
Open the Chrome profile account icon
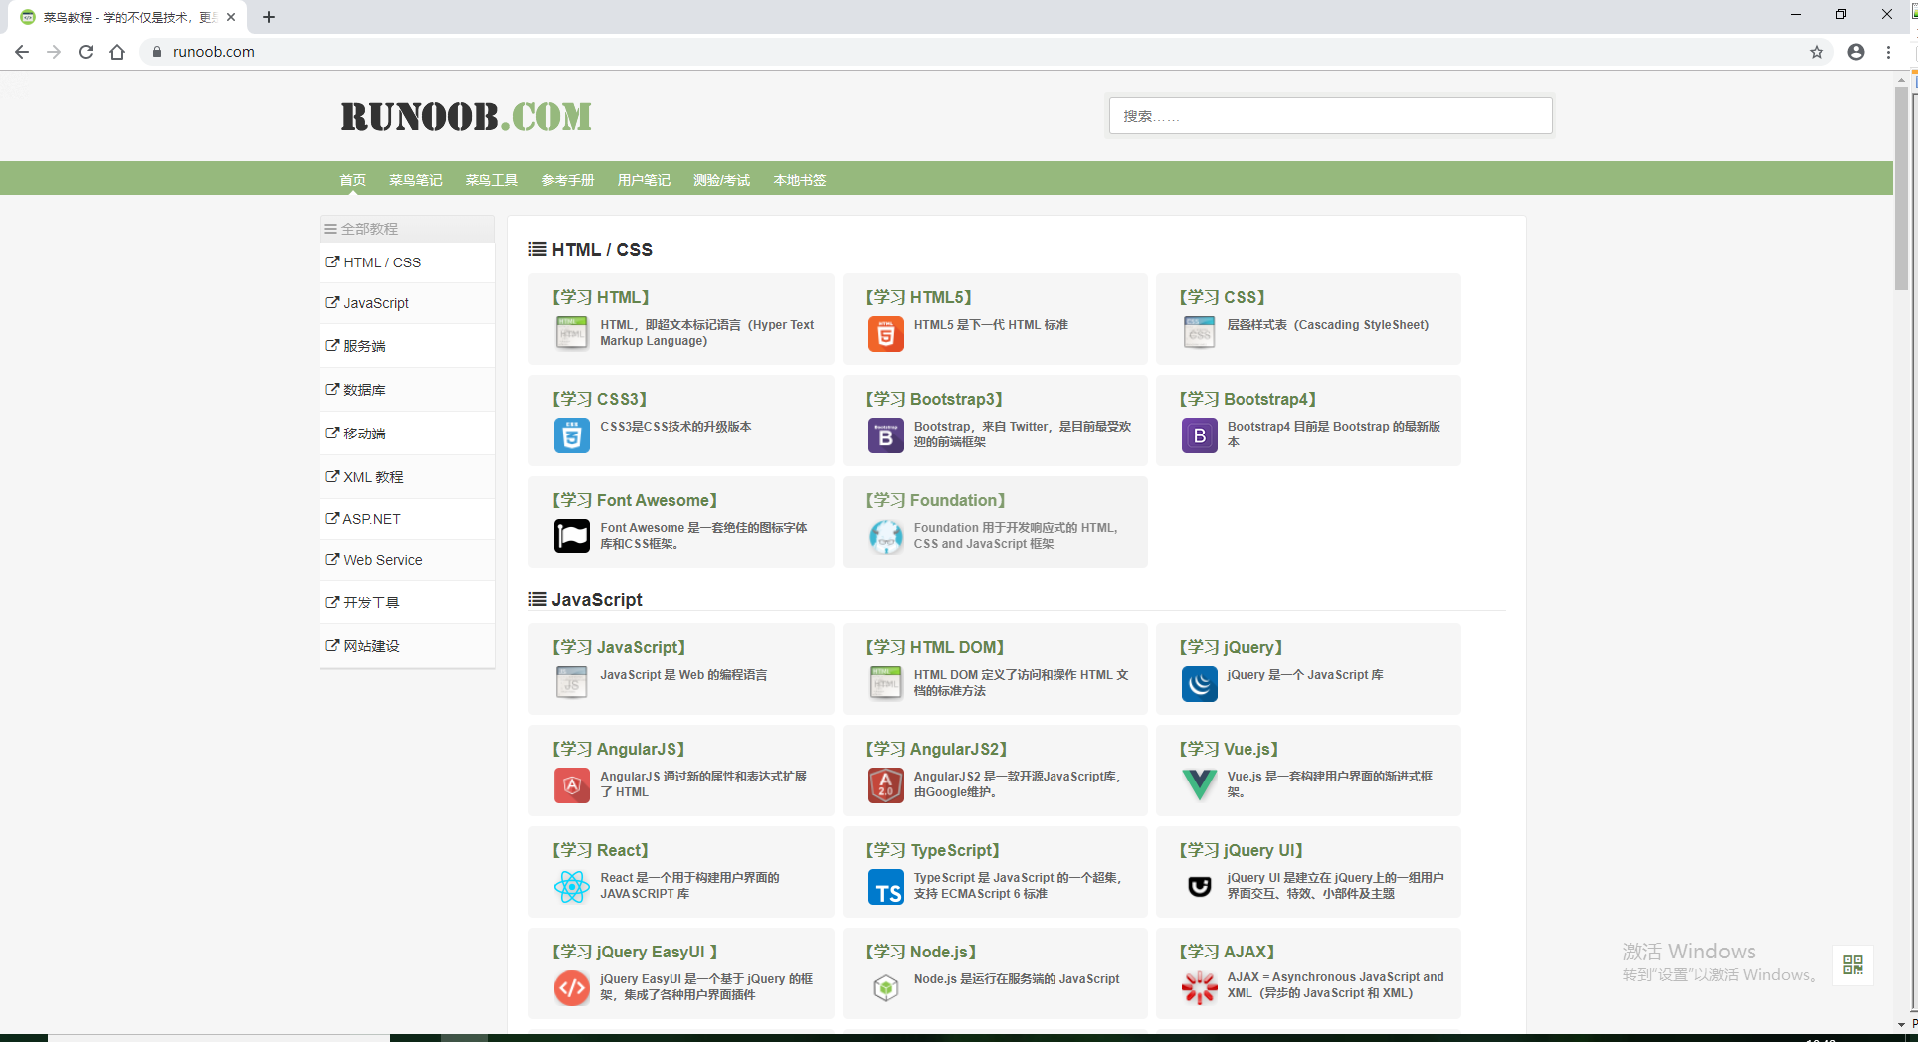1856,52
